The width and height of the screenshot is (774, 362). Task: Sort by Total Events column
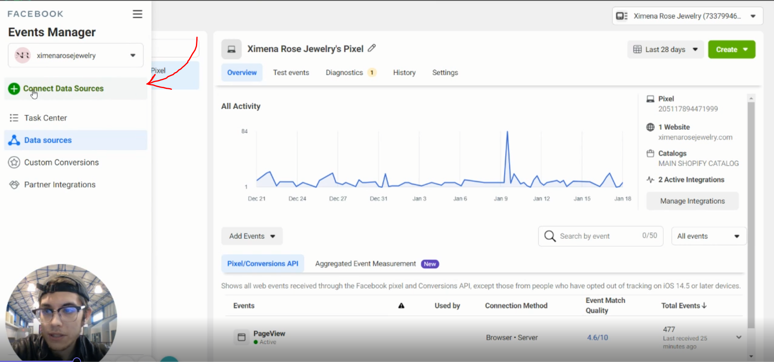coord(684,306)
